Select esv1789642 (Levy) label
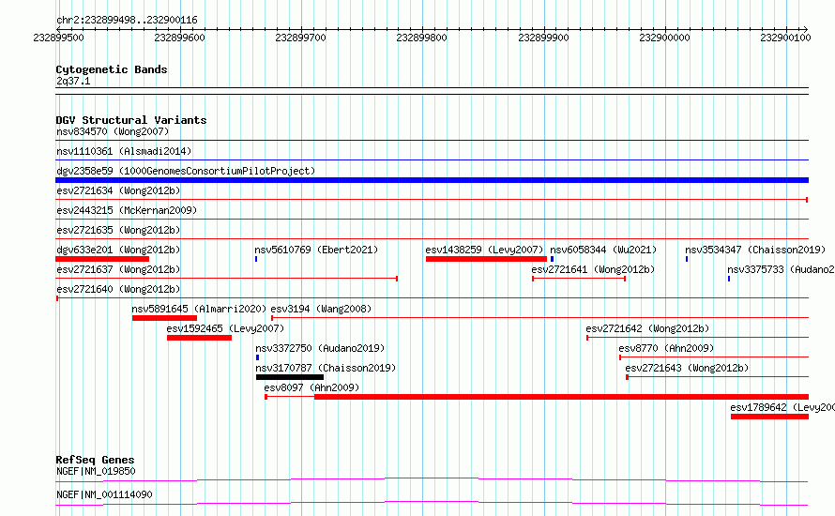835x516 pixels. [782, 407]
